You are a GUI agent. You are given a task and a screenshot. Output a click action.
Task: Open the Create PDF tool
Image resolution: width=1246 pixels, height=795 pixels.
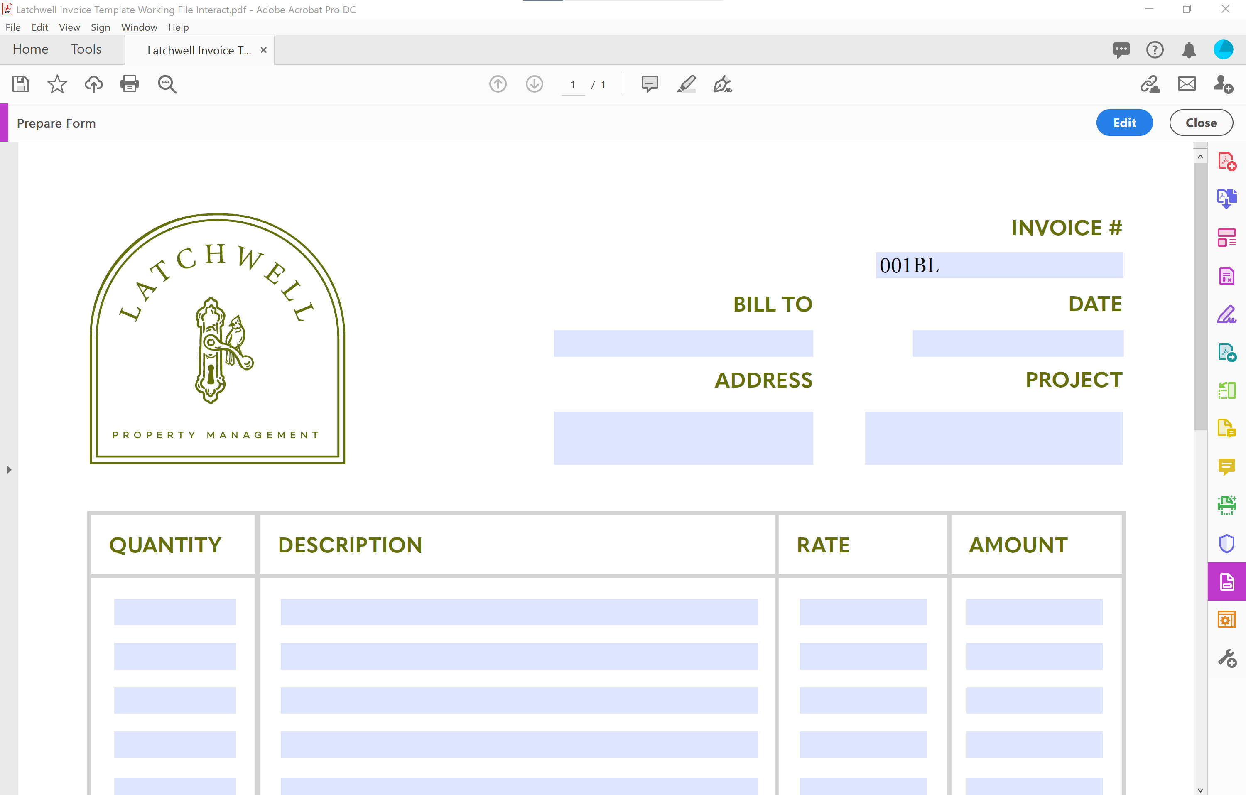point(1227,162)
